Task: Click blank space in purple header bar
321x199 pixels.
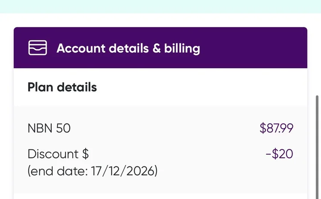Action: pos(254,48)
